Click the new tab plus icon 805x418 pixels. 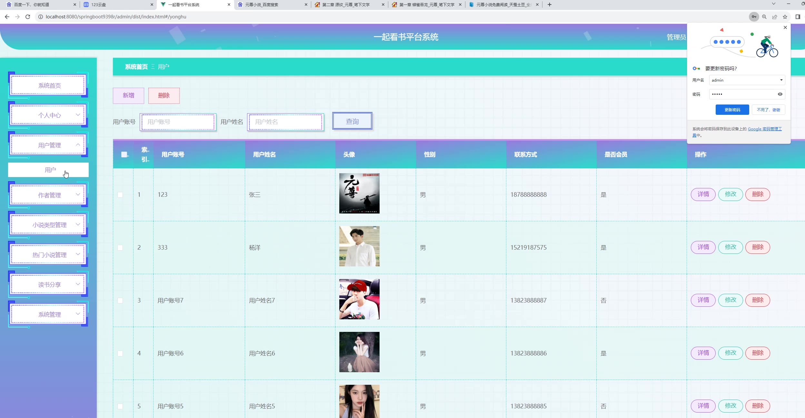549,5
